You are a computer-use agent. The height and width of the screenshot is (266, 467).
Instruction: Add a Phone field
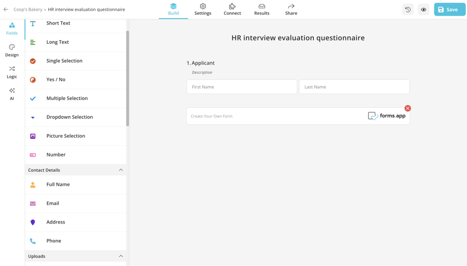(x=76, y=241)
